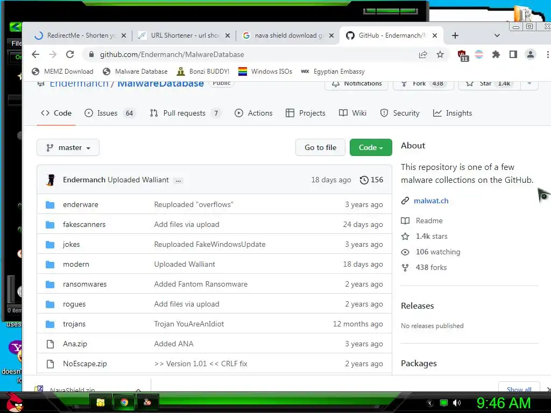551x413 pixels.
Task: Open the Projects tab
Action: 306,113
